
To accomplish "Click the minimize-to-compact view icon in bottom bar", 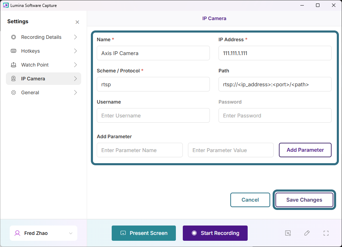I will [x=288, y=233].
